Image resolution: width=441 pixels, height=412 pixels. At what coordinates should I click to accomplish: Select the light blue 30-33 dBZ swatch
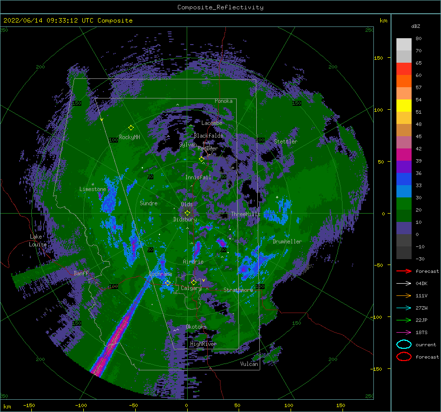(x=404, y=191)
